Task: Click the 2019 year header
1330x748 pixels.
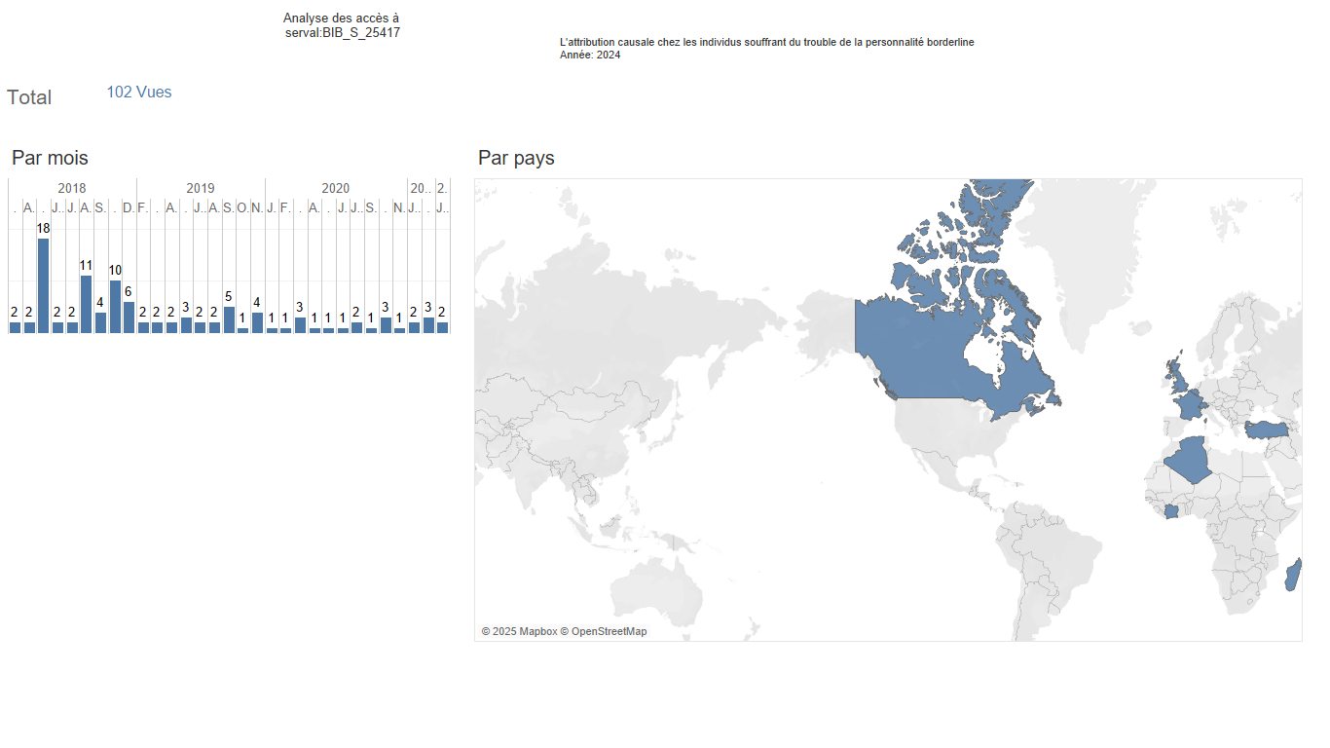Action: (201, 188)
